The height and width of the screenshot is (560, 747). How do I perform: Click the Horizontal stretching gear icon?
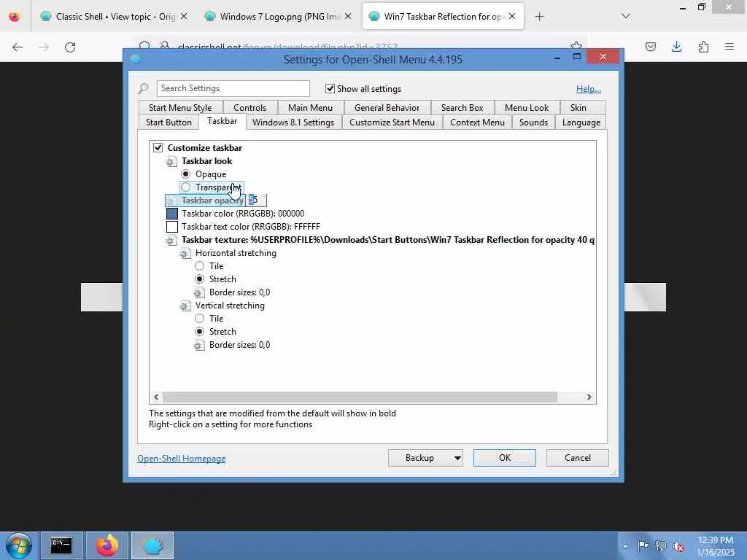point(185,254)
